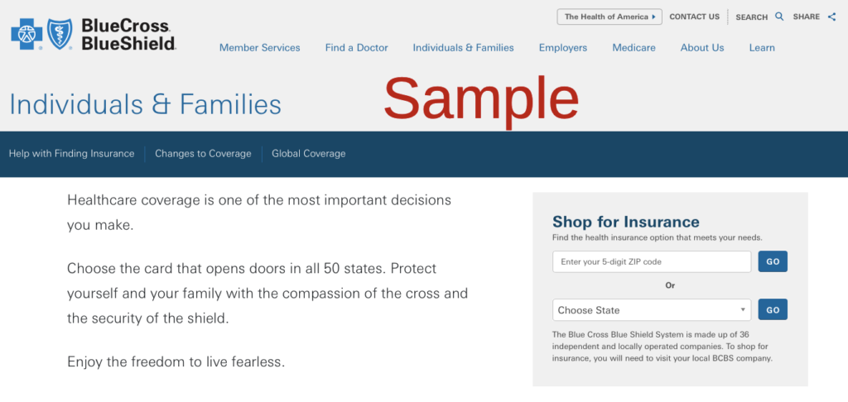Go to the Employers section
This screenshot has width=848, height=402.
(563, 47)
